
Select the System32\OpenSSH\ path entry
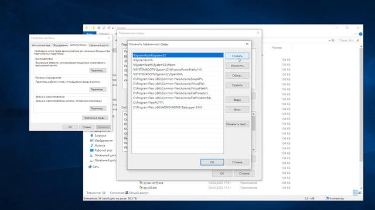tap(178, 74)
